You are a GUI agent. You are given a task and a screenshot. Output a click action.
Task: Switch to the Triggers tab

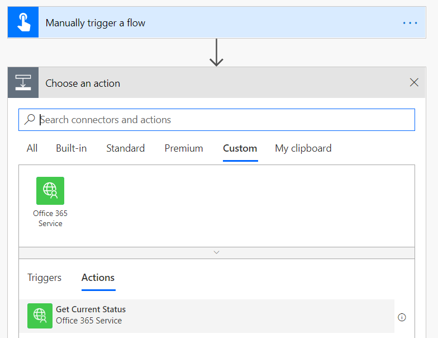point(45,278)
